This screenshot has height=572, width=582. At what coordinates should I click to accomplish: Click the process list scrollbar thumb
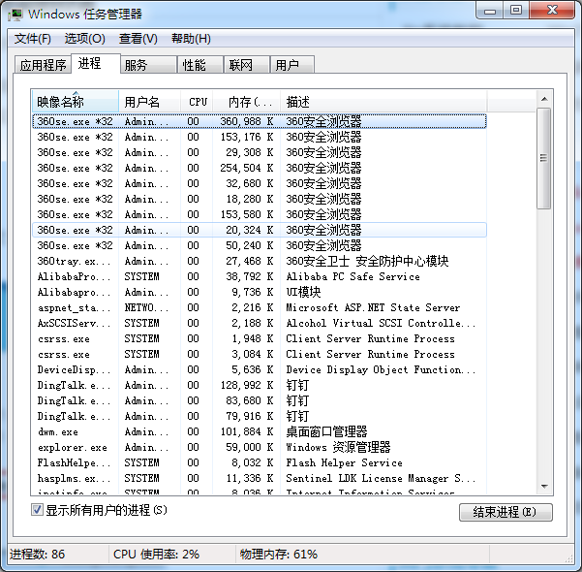point(544,158)
